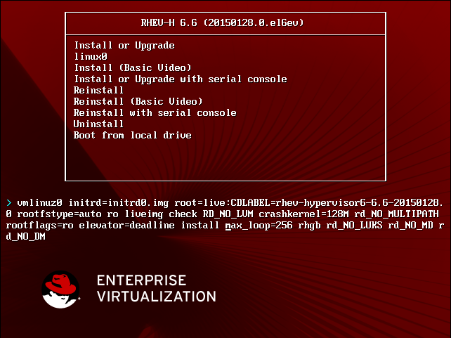Viewport: 451px width, 338px height.
Task: Pick Install or Upgrade with serial console
Action: pyautogui.click(x=181, y=79)
